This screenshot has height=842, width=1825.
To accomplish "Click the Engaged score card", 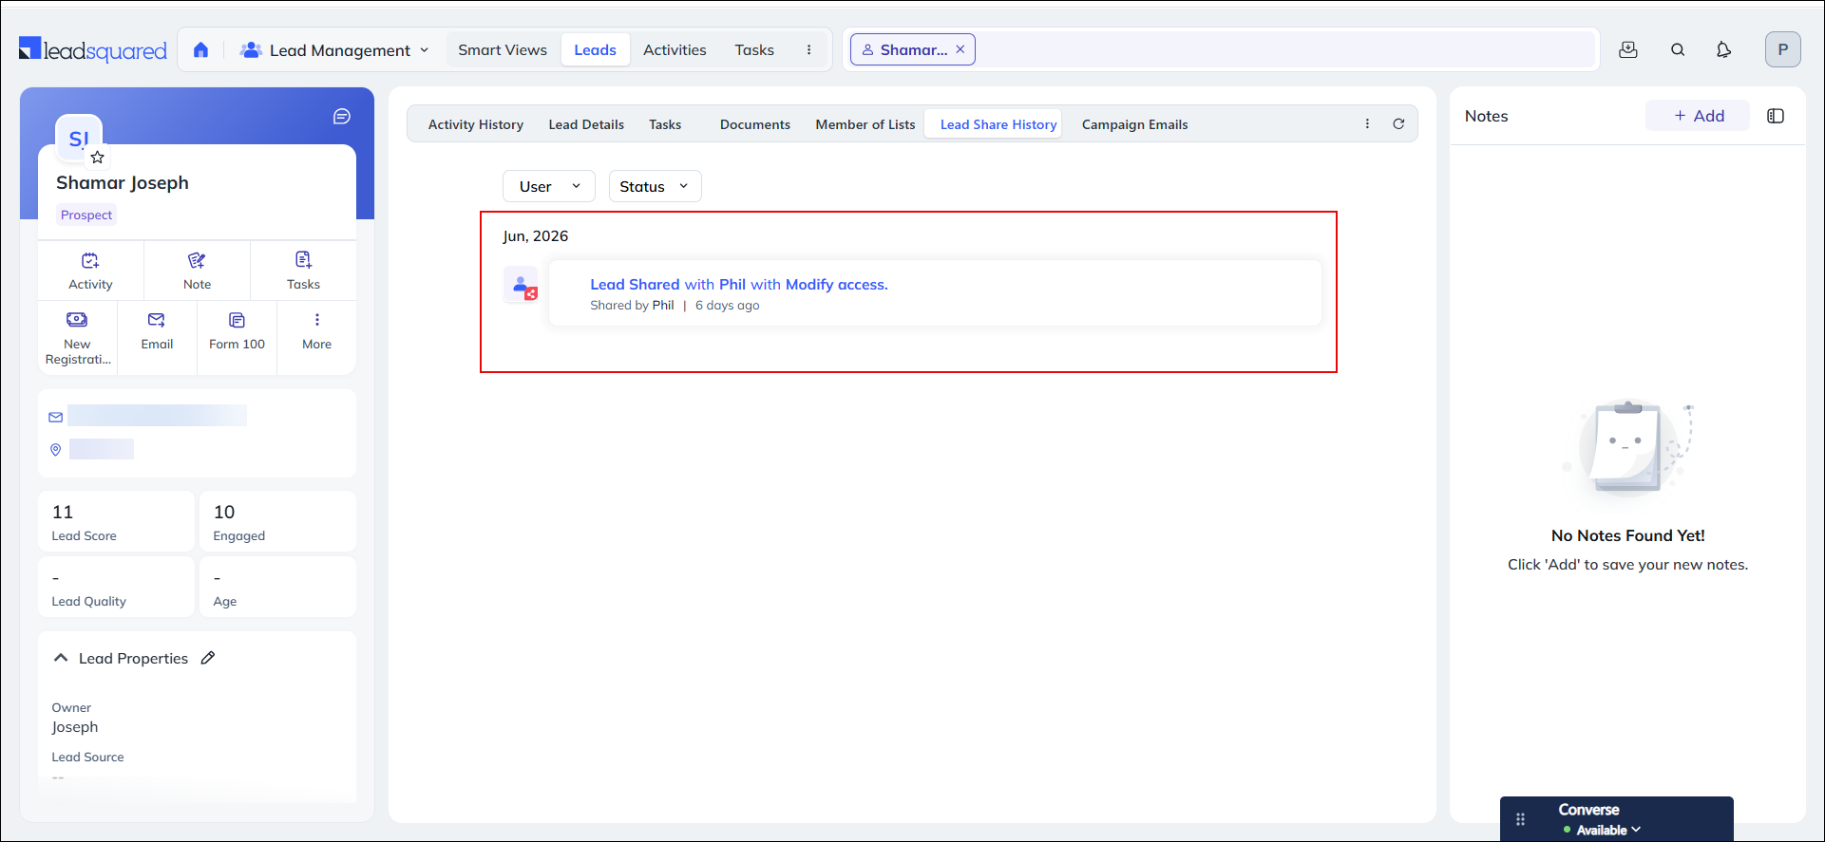I will click(277, 521).
